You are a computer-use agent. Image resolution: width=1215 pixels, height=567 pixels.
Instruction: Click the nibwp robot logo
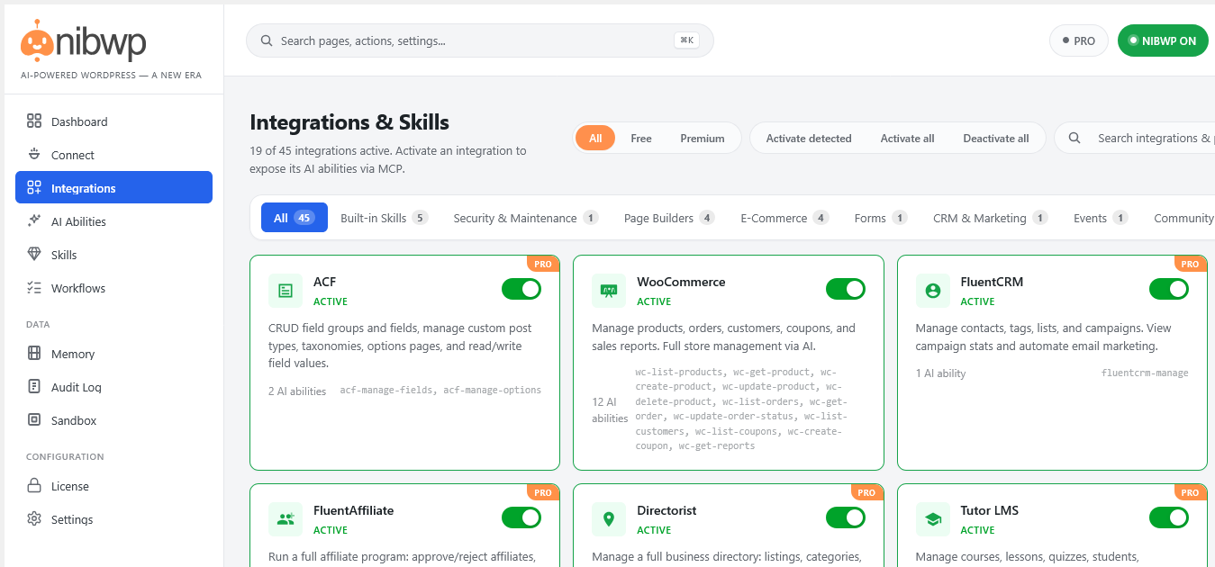coord(37,40)
